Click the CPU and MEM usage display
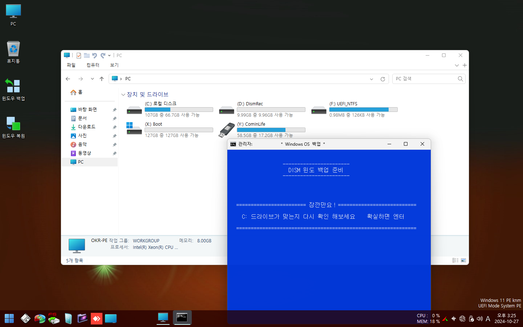Screen dimensions: 523x327 pos(428,319)
